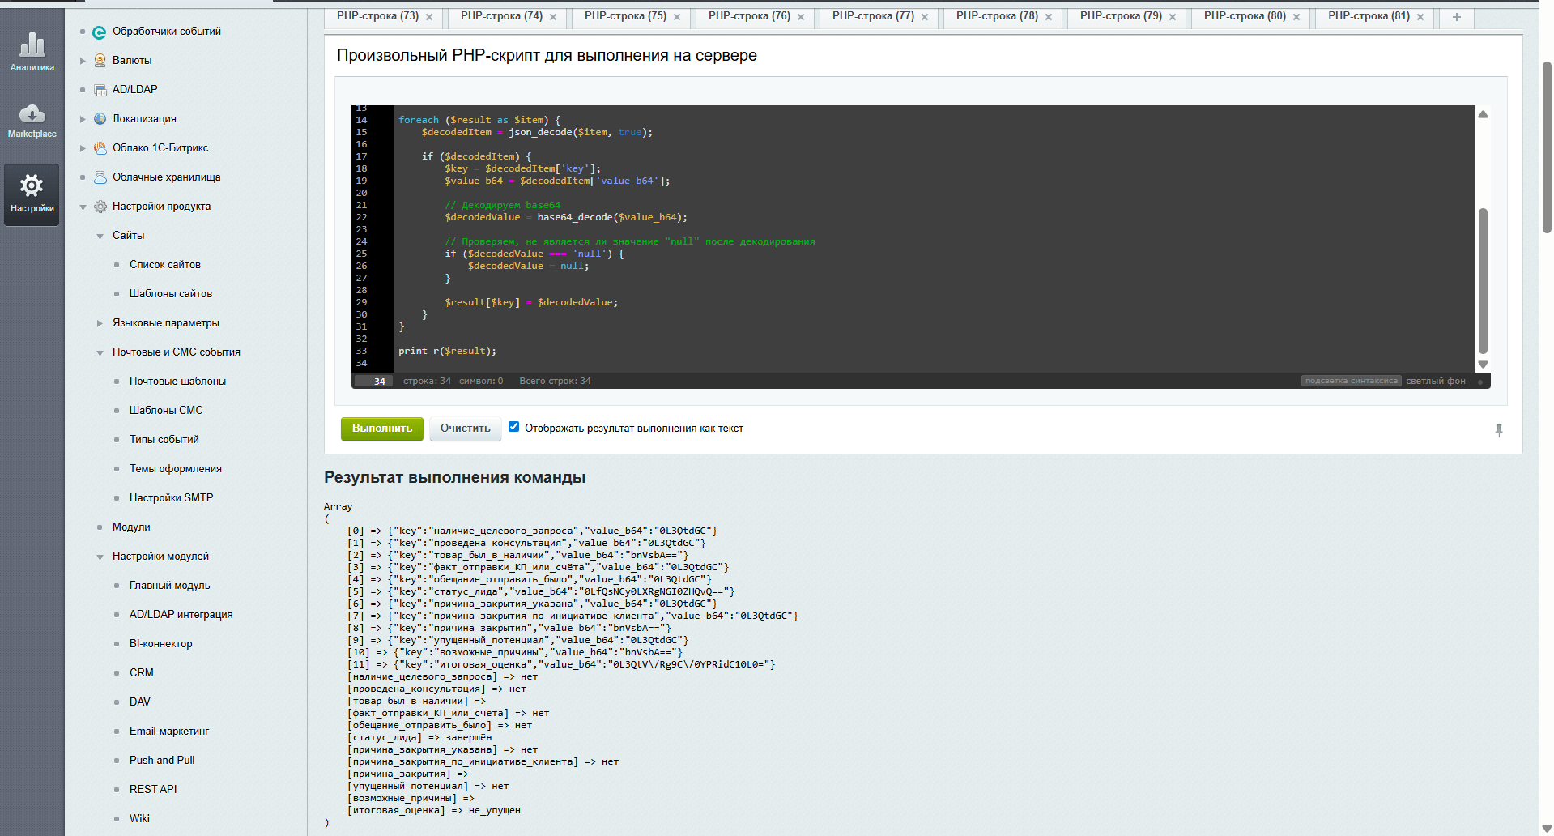Toggle подсветка синтаксиса in editor
1554x836 pixels.
(x=1351, y=381)
